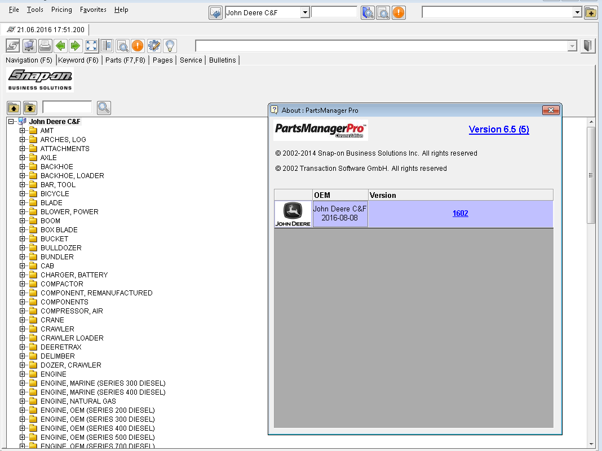Screen dimensions: 602x451
Task: Switch to the Parts (F7,F8) tab
Action: 125,60
